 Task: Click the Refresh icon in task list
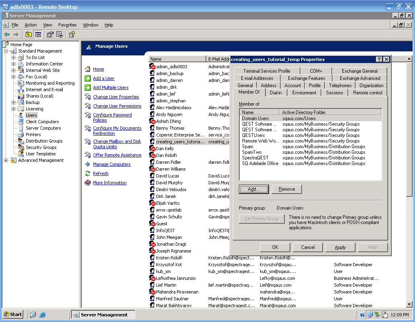(87, 173)
